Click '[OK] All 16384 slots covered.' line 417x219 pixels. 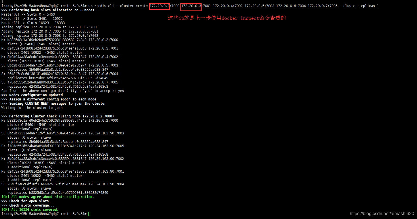click(x=30, y=210)
